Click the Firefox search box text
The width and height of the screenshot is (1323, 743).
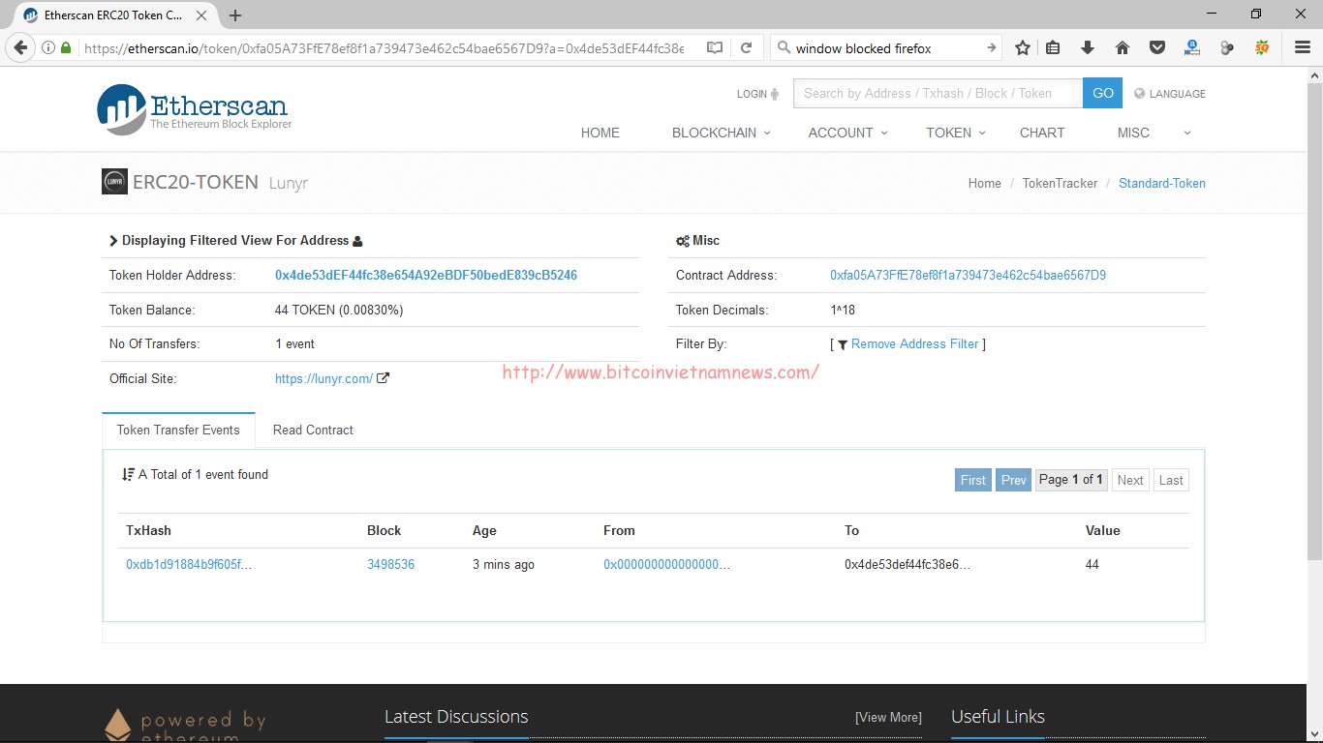pyautogui.click(x=864, y=47)
